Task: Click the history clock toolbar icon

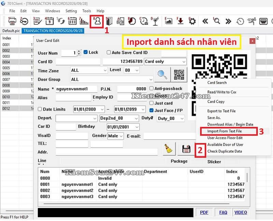Action: pos(240,21)
